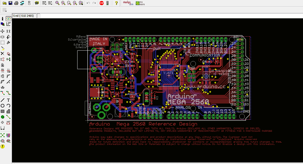Screen dimensions: 303x164
Task: Run a script with the SCR button
Action: (44, 3)
